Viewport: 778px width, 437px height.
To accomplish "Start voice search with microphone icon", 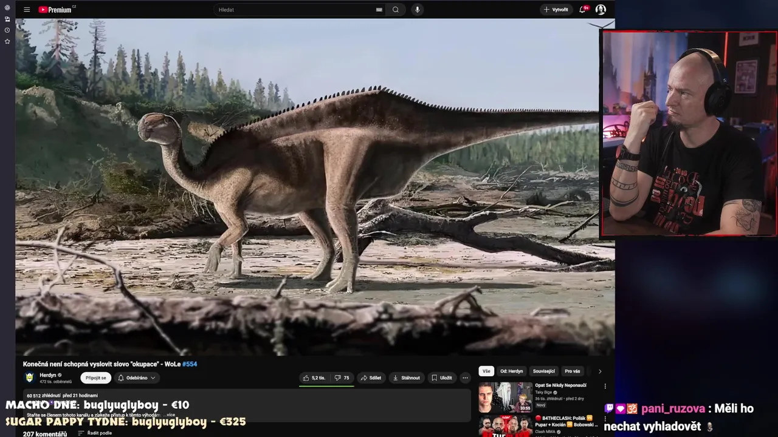I will point(417,10).
